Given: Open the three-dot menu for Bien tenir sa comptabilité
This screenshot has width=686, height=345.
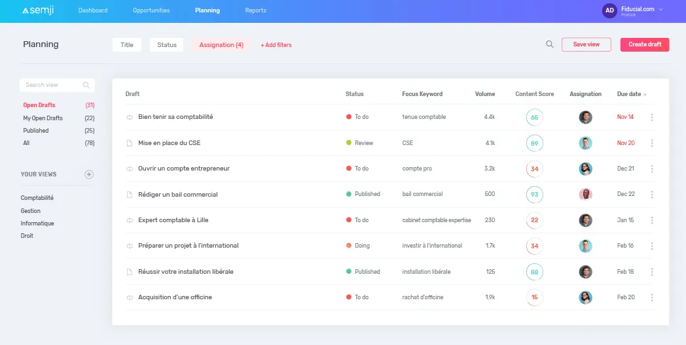Looking at the screenshot, I should point(652,118).
